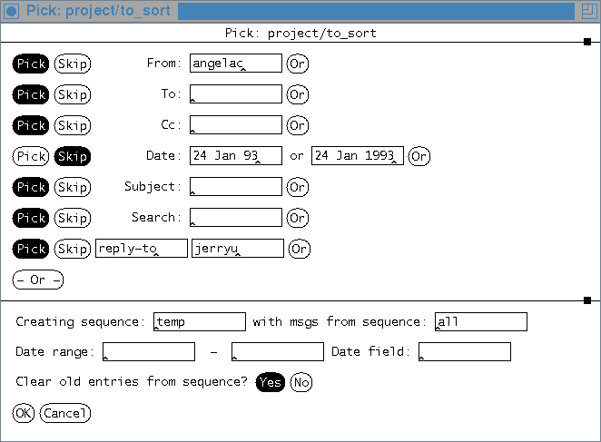
Task: Add a new group with the - Or - button
Action: pyautogui.click(x=37, y=280)
